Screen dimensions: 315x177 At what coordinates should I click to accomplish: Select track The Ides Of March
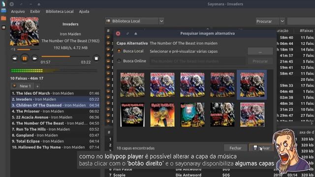55,93
